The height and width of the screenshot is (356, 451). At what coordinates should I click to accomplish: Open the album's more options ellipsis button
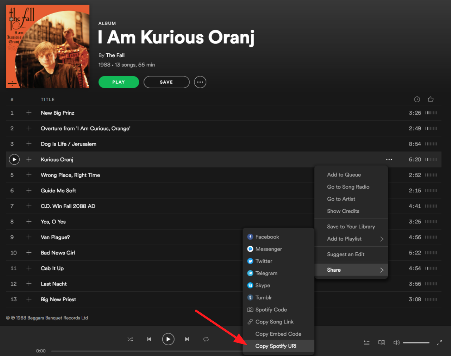pos(200,82)
